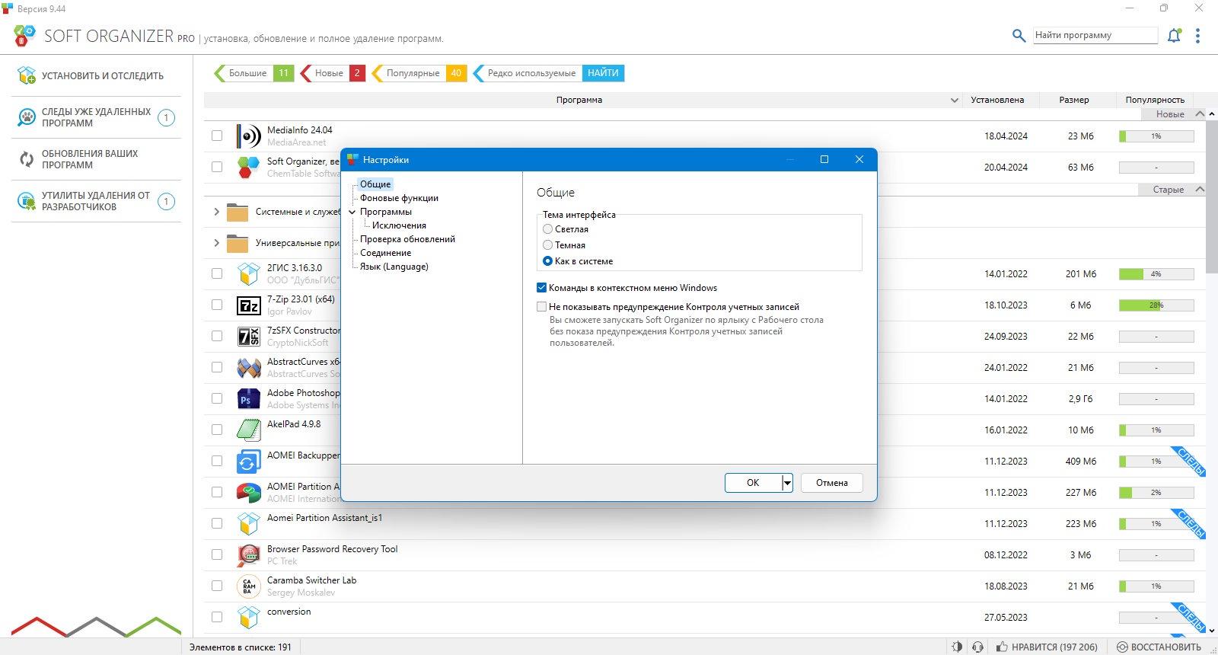Collapse the Старые group section
The width and height of the screenshot is (1218, 655).
1200,189
